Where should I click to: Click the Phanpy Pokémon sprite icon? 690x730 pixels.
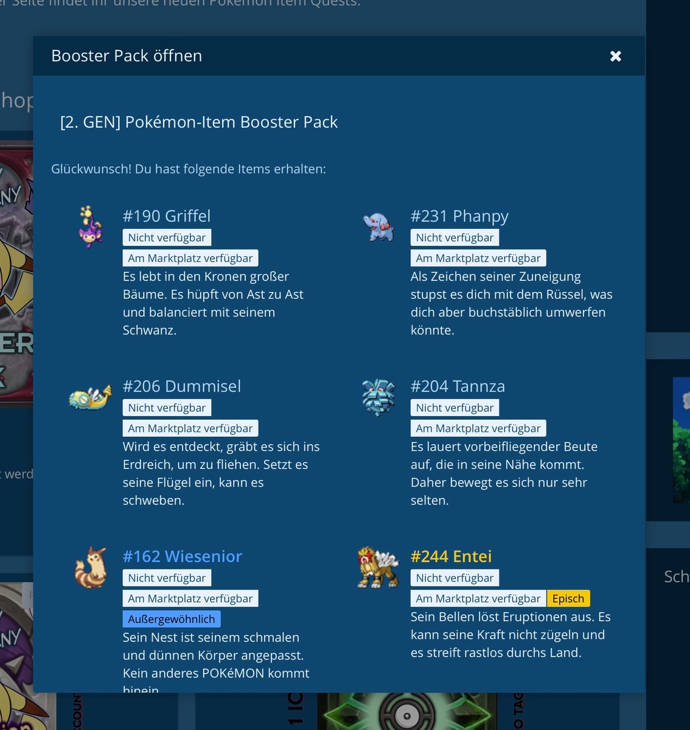click(x=378, y=226)
